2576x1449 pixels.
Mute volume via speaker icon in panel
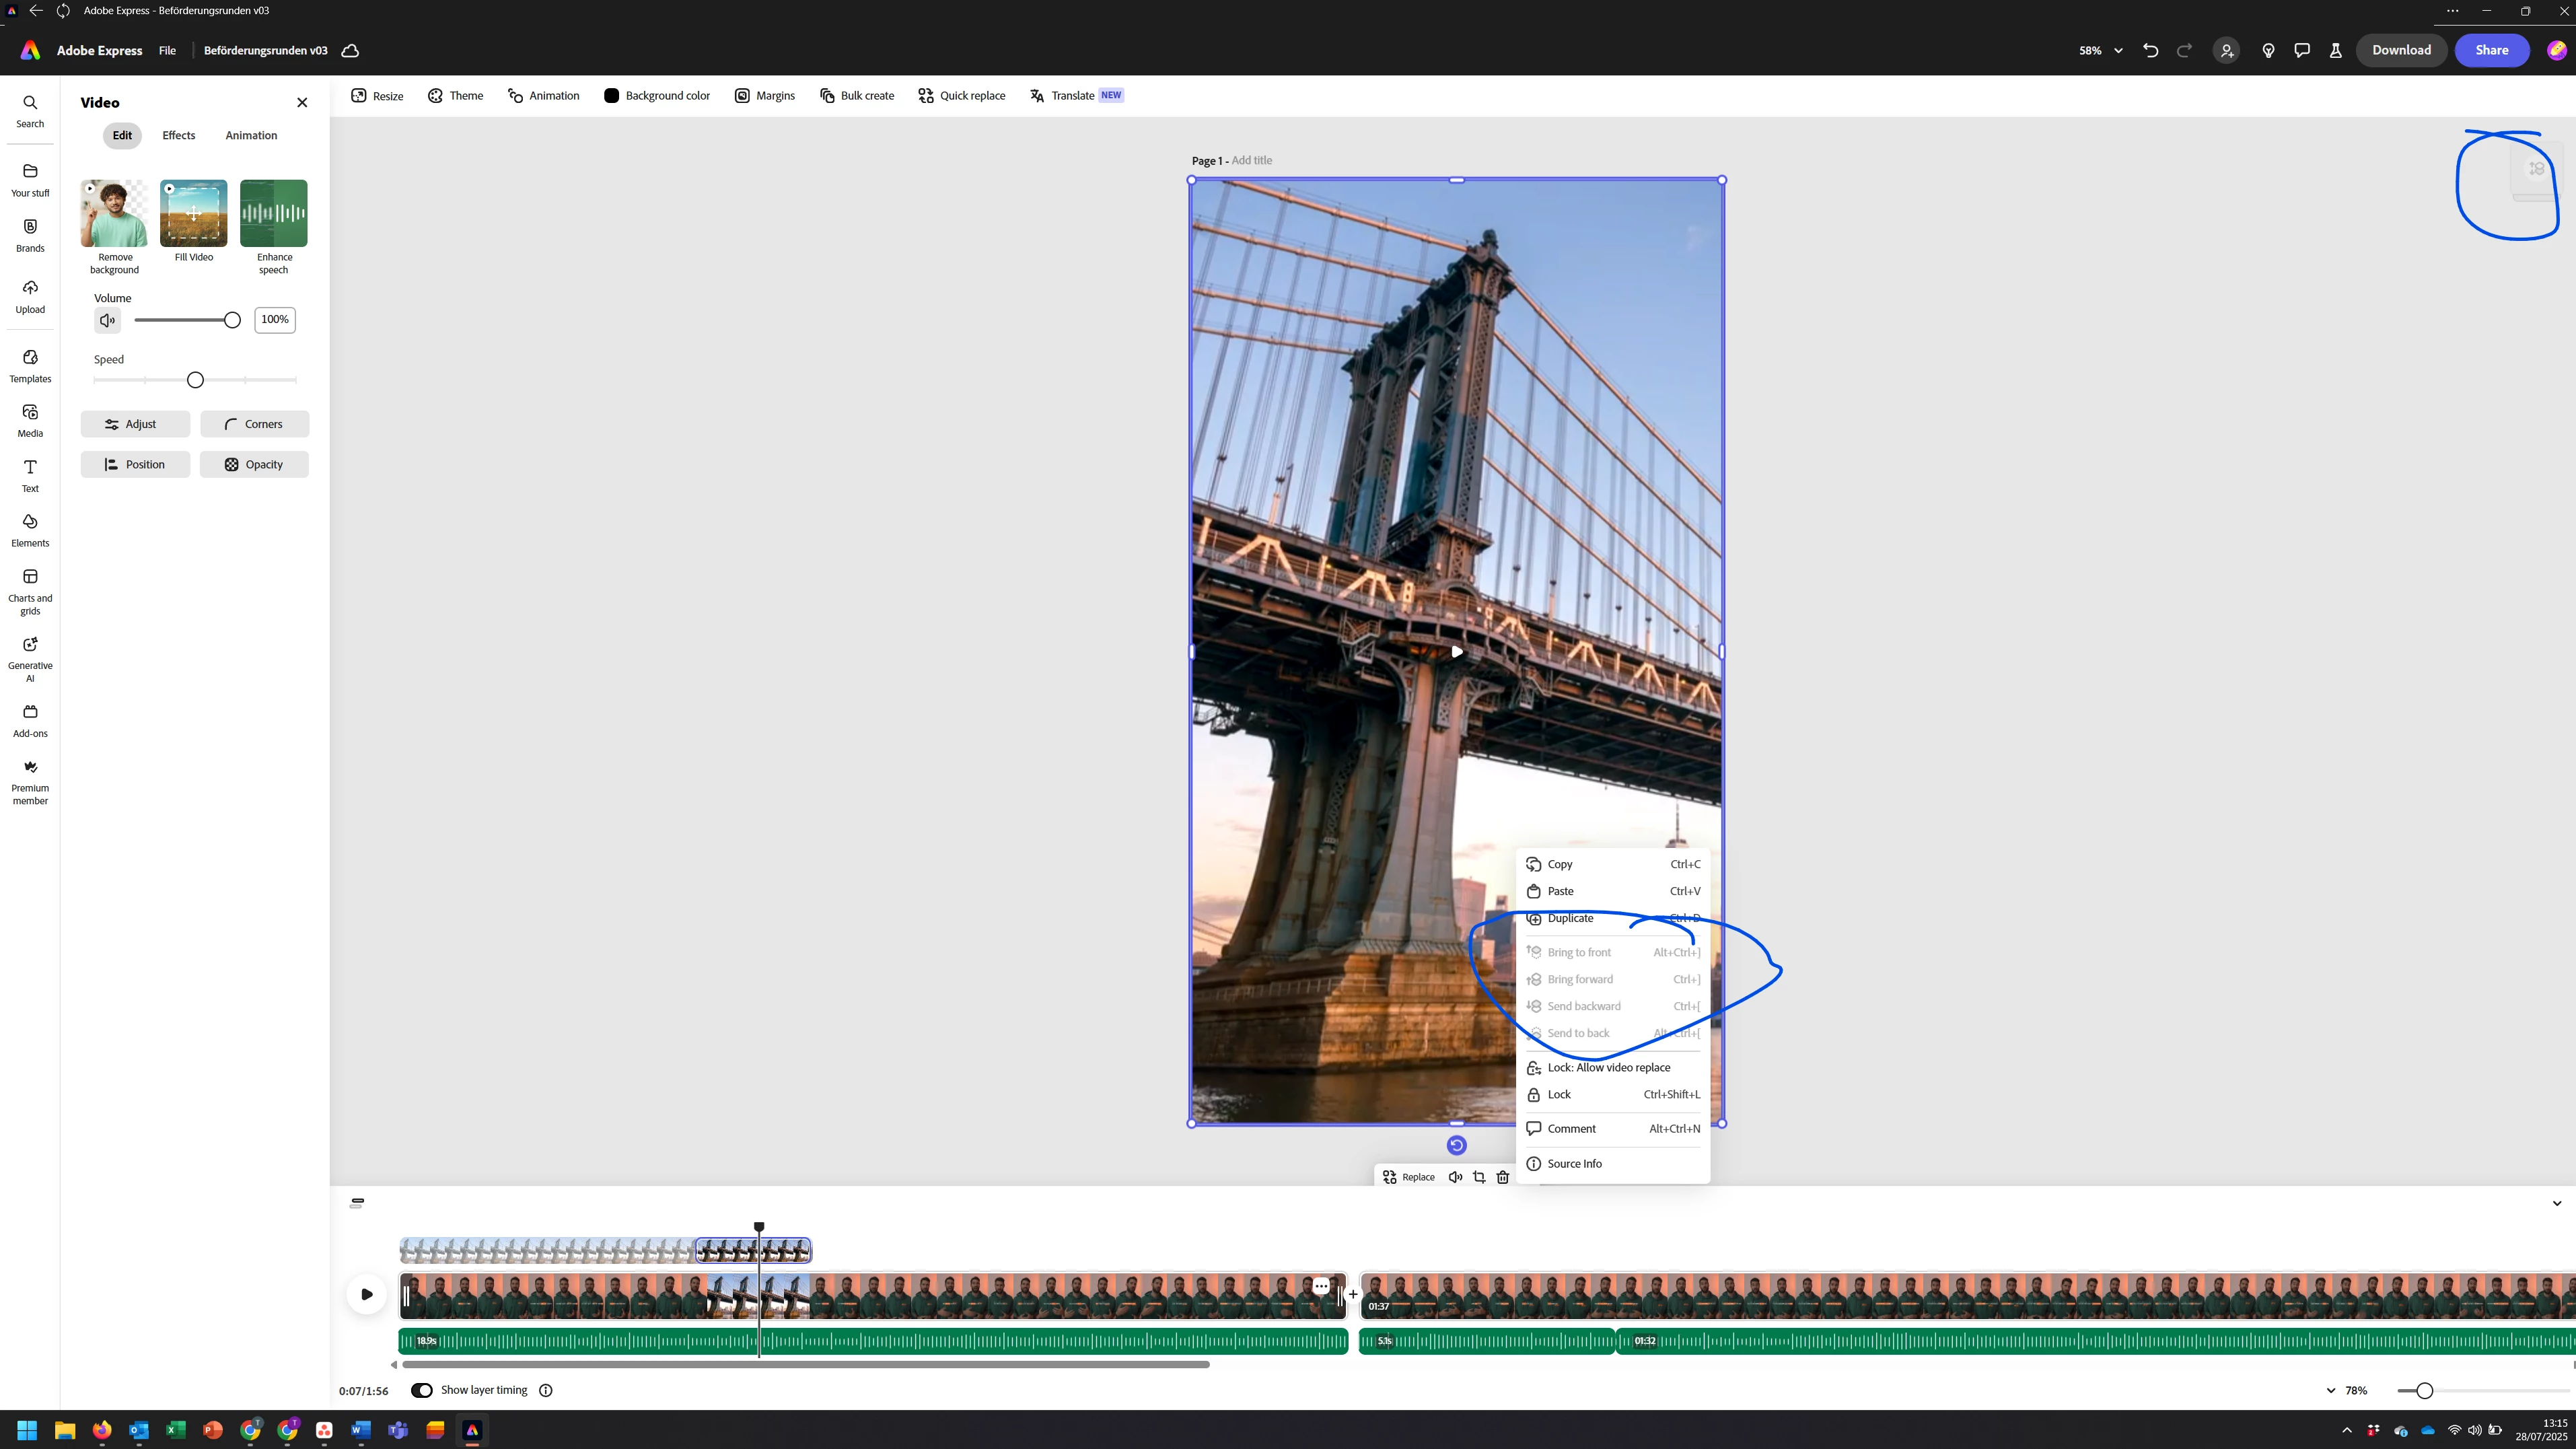tap(107, 320)
